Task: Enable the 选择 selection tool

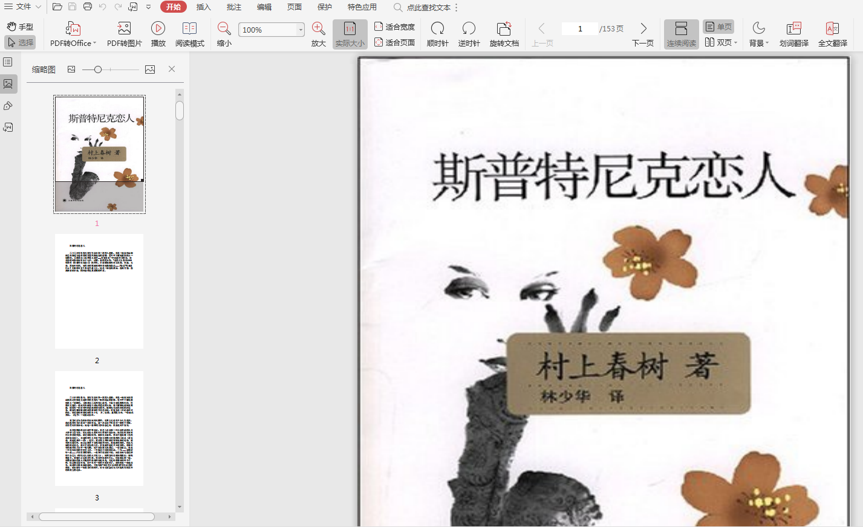Action: 20,42
